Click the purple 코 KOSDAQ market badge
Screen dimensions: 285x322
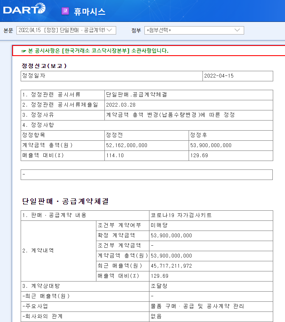point(65,11)
